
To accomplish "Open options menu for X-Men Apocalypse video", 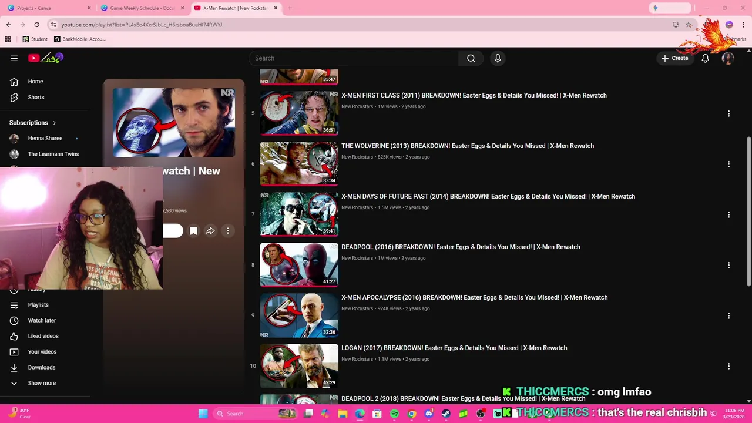I will click(728, 315).
